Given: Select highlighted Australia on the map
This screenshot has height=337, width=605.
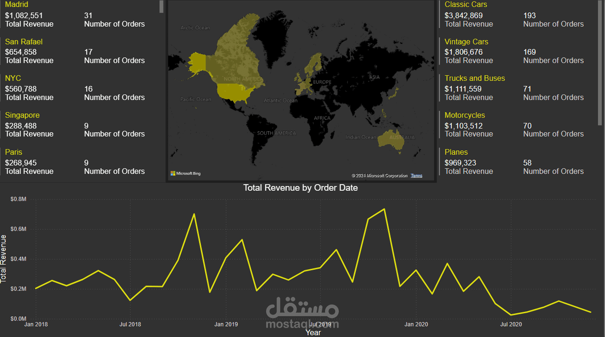Looking at the screenshot, I should click(x=390, y=140).
